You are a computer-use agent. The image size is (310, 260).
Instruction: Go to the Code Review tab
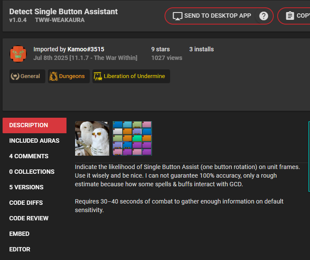[x=35, y=218]
